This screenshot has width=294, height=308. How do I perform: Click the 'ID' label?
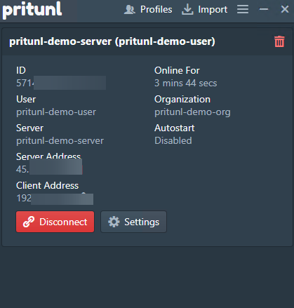[21, 70]
